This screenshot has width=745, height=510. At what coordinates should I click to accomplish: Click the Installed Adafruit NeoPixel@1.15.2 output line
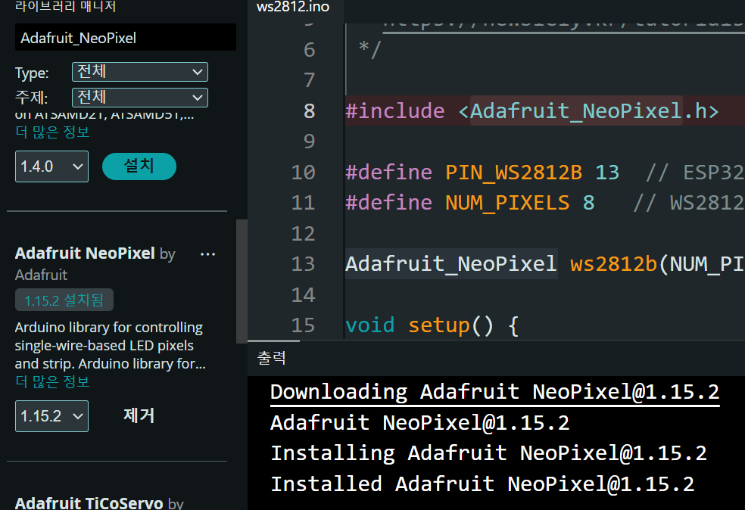tap(482, 484)
